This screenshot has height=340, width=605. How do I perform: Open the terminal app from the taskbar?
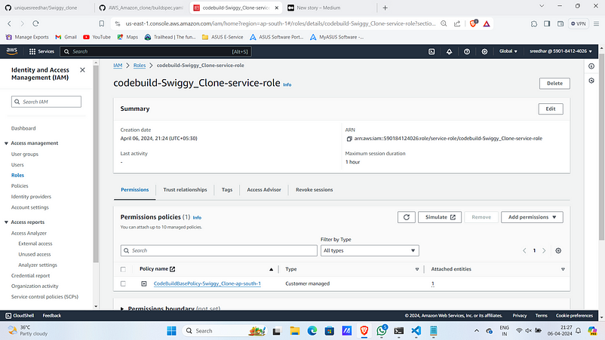point(398,331)
